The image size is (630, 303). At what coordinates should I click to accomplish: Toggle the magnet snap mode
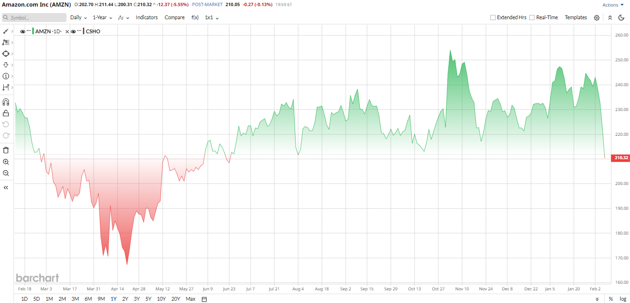point(6,102)
